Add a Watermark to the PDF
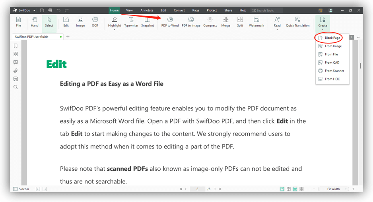This screenshot has height=202, width=373. pos(256,22)
